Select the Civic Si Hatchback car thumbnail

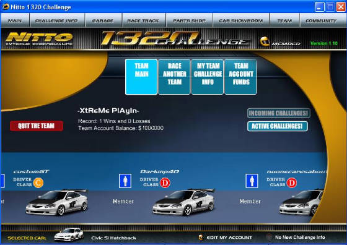point(69,234)
